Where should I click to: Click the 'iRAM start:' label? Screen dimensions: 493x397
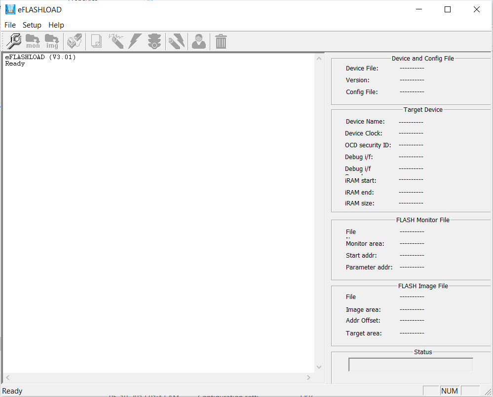click(x=360, y=180)
